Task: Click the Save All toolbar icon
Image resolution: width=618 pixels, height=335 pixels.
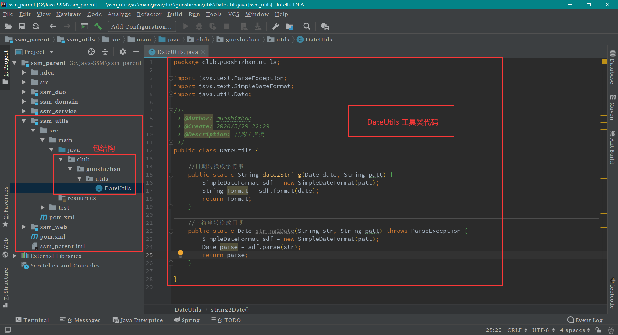Action: click(22, 26)
